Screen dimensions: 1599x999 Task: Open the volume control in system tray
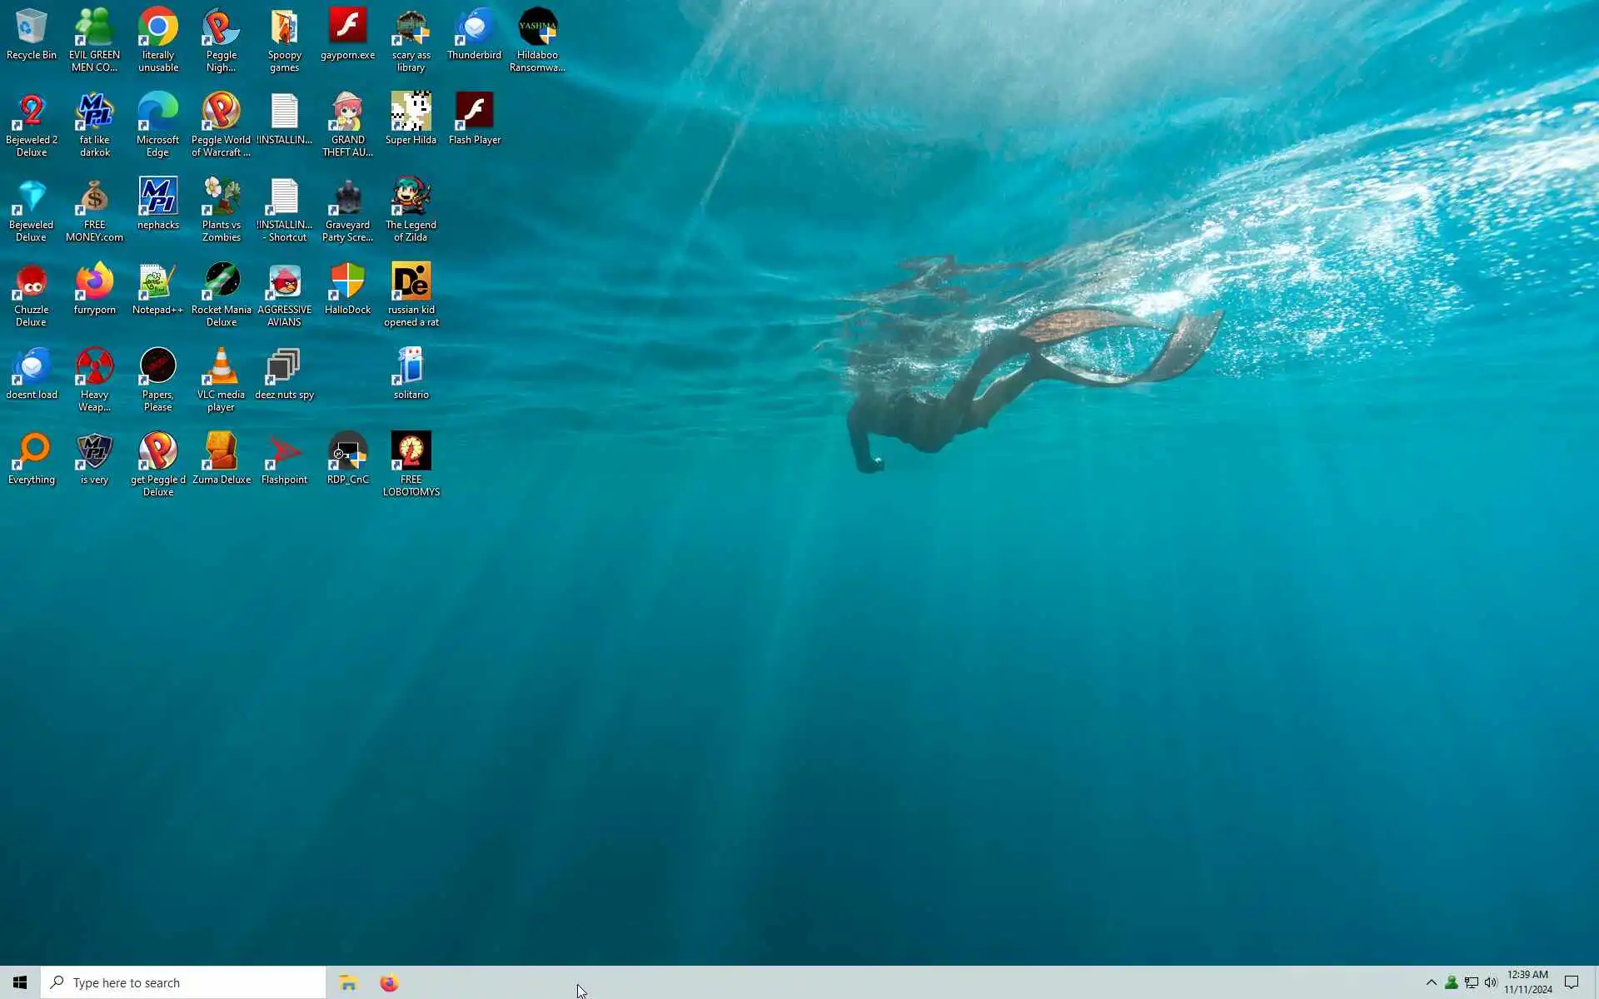(x=1491, y=982)
